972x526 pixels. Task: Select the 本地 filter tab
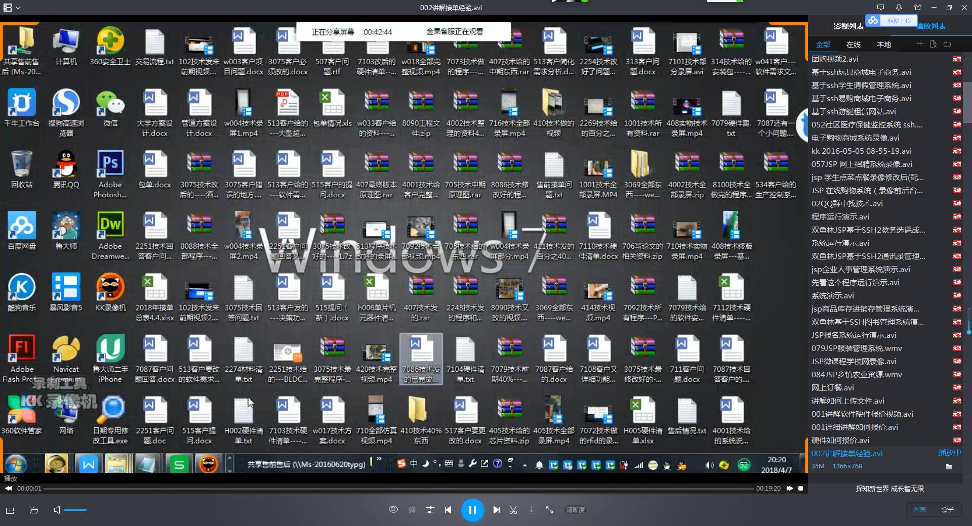883,45
